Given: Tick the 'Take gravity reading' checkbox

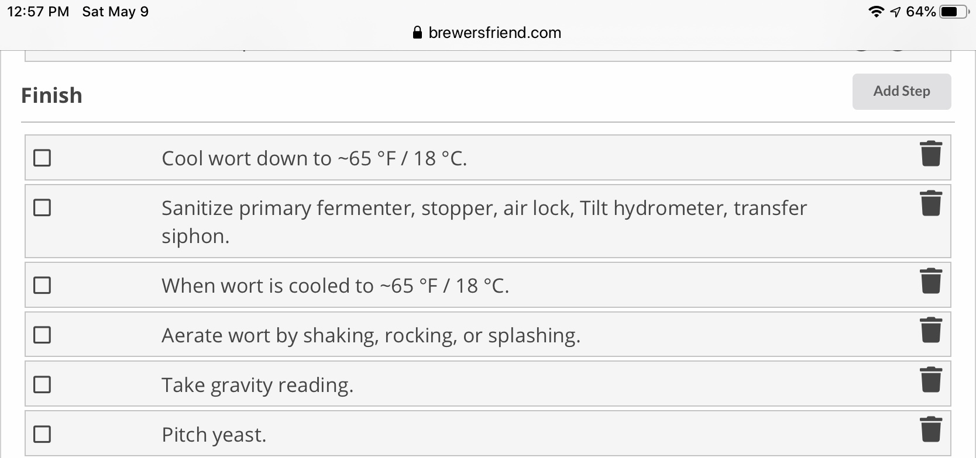Looking at the screenshot, I should [42, 384].
